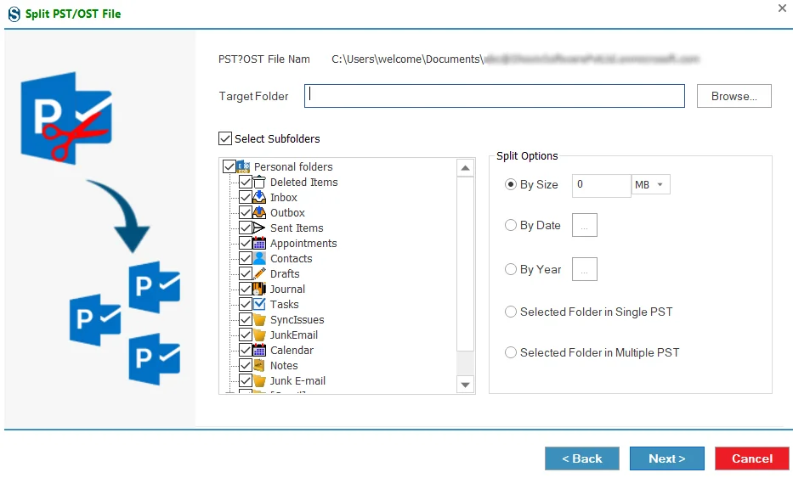Click the Appointments calendar icon
Viewport: 793px width, 478px height.
259,243
